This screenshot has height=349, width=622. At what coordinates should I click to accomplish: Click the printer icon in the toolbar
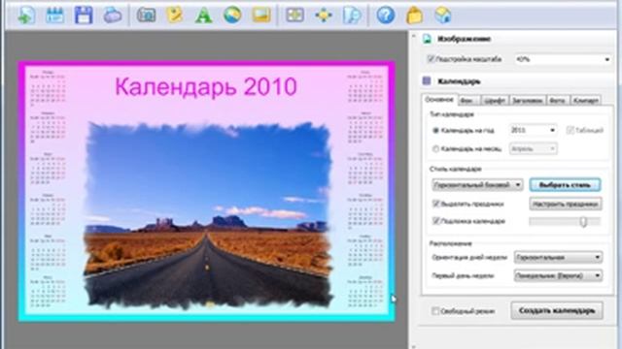point(113,16)
